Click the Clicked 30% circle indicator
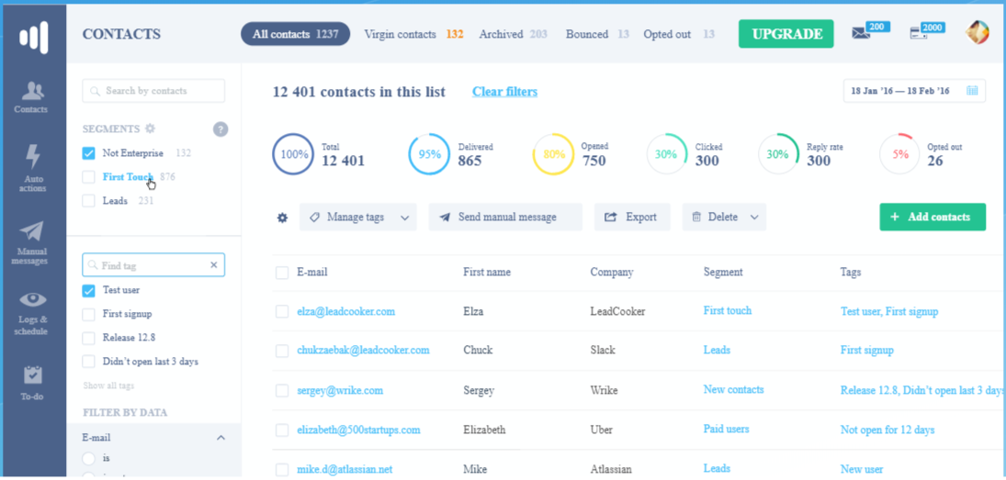The image size is (1006, 480). (667, 154)
